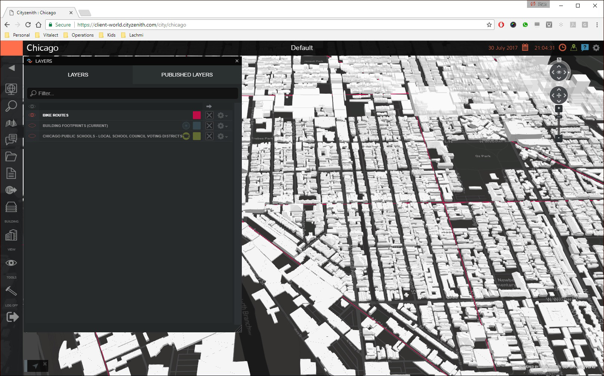
Task: Click the Default view label in header
Action: coord(302,48)
